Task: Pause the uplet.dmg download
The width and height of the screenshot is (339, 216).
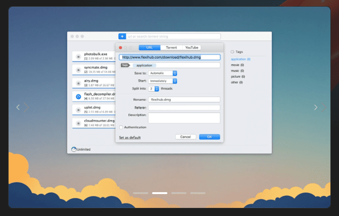Action: (78, 110)
